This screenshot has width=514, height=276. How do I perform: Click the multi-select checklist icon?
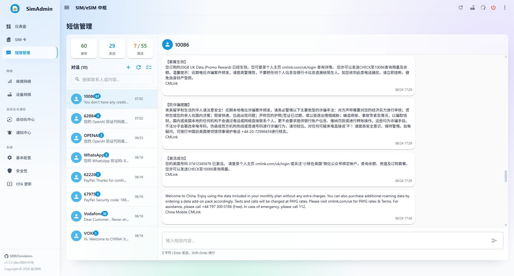click(149, 67)
